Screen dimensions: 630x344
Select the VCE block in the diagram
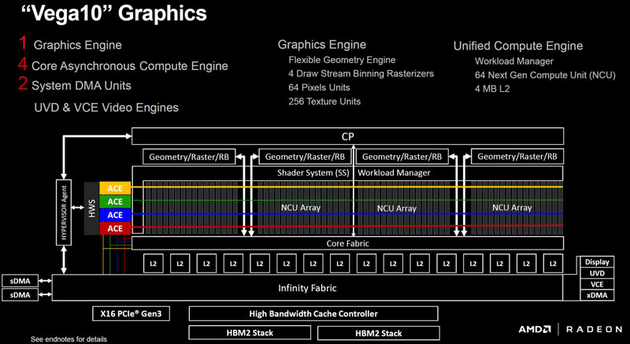tap(597, 284)
